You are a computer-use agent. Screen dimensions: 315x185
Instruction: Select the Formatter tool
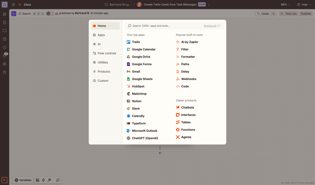point(185,57)
